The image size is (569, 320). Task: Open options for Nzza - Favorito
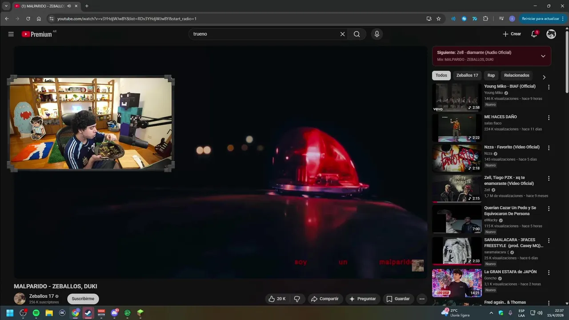tap(549, 148)
